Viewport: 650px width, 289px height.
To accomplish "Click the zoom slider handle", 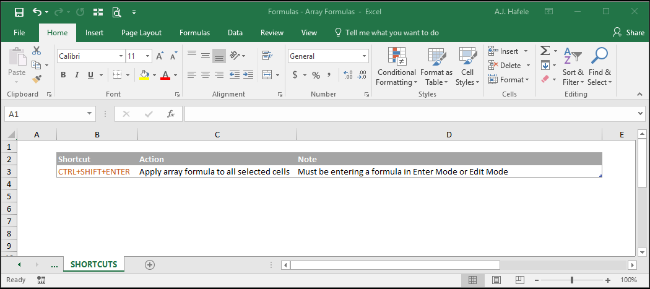I will tap(571, 280).
